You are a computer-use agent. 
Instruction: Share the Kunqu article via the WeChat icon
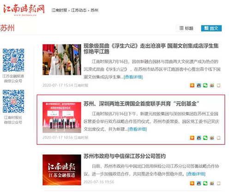(x=205, y=85)
